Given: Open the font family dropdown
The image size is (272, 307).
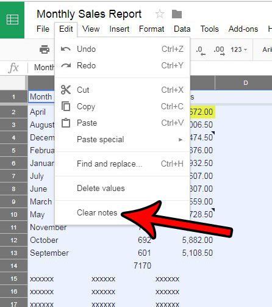Looking at the screenshot, I should tap(267, 49).
